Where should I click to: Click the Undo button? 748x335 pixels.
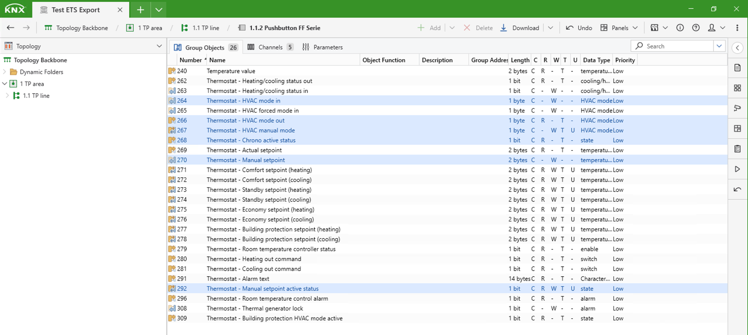[x=579, y=28]
